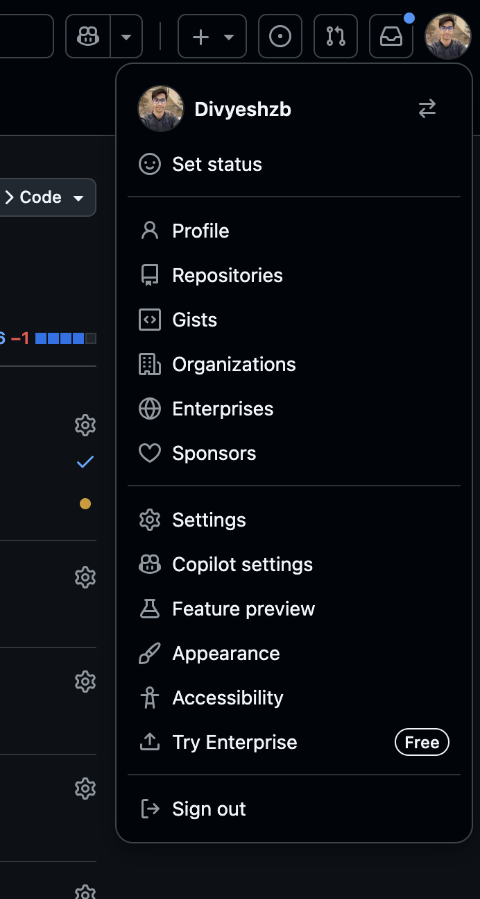Click the blue checkmark next to the workflow

[x=85, y=461]
